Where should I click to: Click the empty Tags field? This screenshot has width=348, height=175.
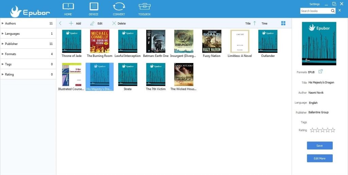click(322, 122)
